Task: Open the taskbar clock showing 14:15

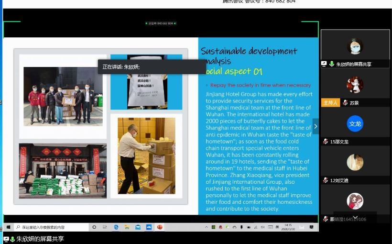Action: click(288, 227)
